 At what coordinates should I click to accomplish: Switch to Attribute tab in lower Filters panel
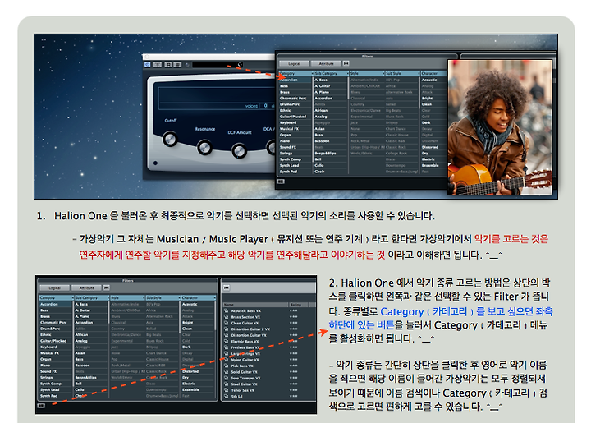tap(87, 287)
